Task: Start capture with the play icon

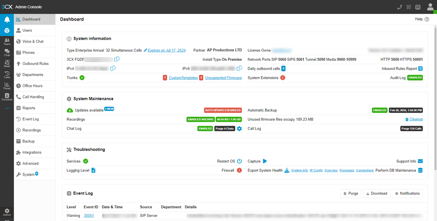Action: click(x=265, y=161)
